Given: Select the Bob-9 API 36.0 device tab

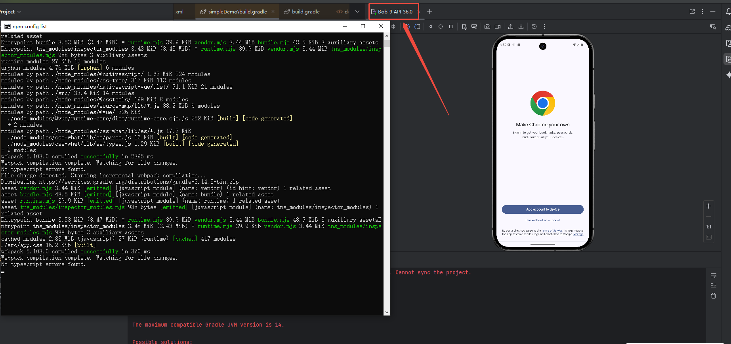Looking at the screenshot, I should point(395,11).
